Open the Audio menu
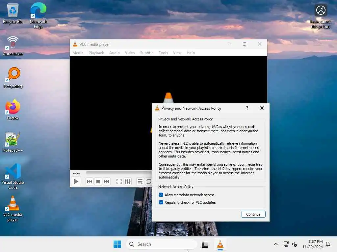337x252 pixels. (114, 53)
